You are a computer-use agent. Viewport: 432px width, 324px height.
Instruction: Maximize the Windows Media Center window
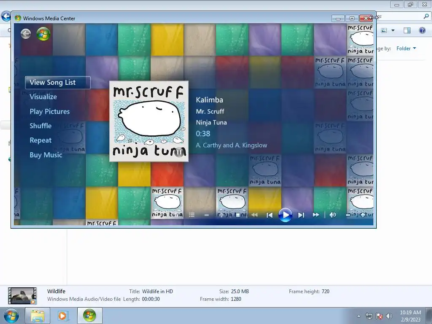352,19
